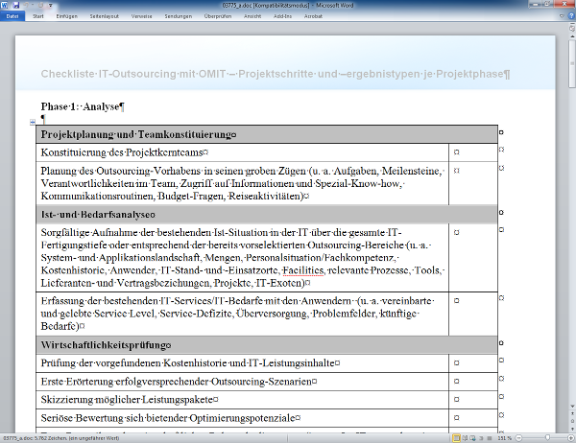Click the table move handle above Projektplanung
This screenshot has width=576, height=443.
(34, 122)
